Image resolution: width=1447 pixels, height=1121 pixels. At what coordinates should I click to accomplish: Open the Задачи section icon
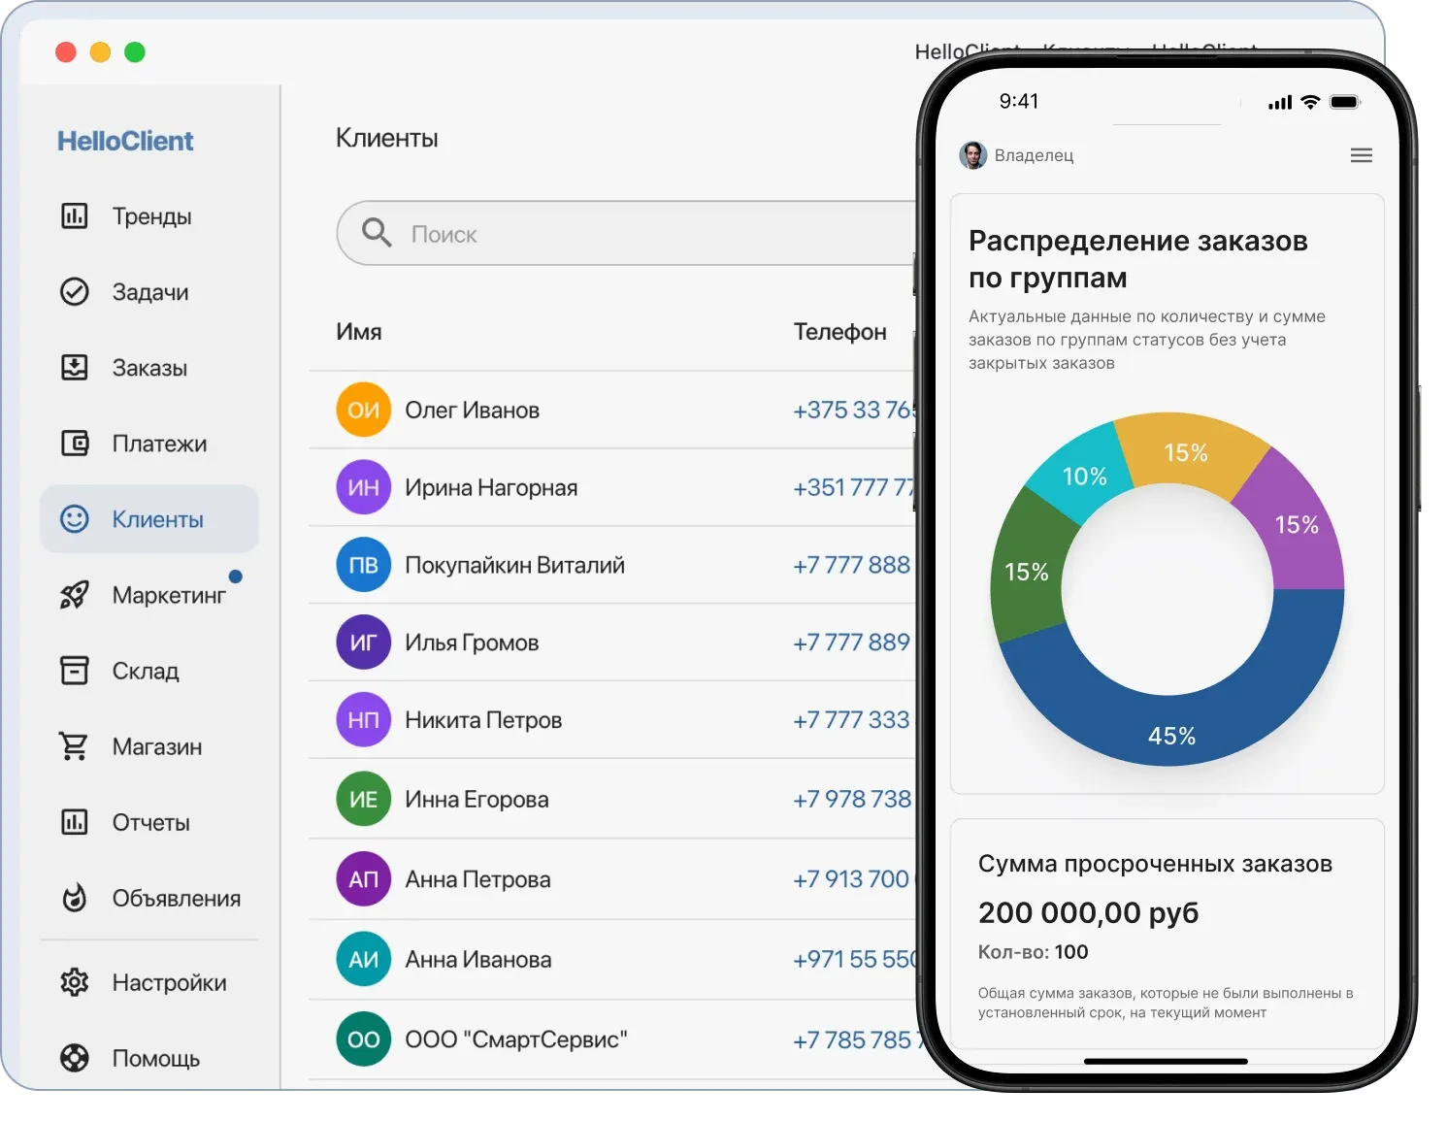[74, 291]
